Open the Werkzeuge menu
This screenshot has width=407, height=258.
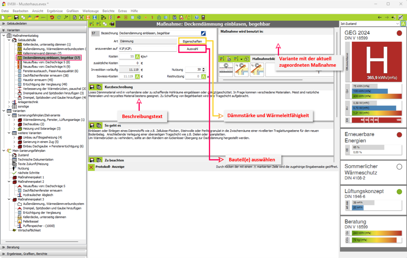pyautogui.click(x=91, y=11)
